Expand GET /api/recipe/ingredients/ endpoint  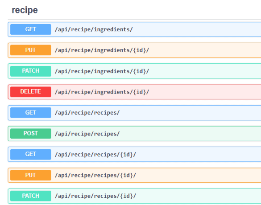coord(134,29)
